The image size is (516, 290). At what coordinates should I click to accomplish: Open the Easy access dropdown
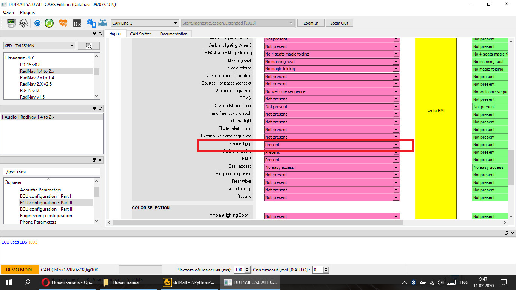point(332,167)
